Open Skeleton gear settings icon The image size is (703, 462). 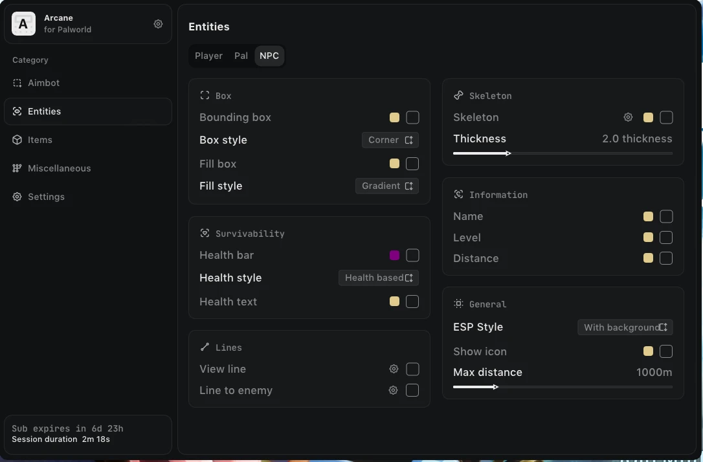(x=628, y=117)
